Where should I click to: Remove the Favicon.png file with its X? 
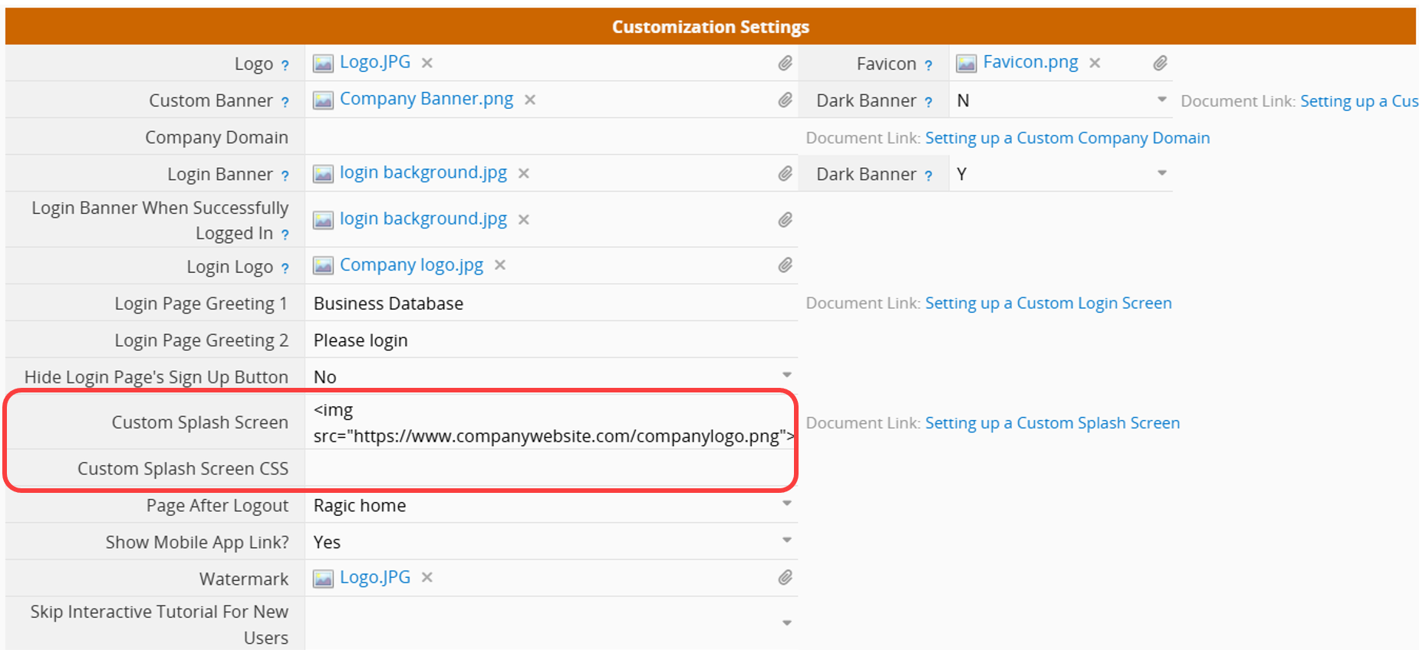[1095, 63]
